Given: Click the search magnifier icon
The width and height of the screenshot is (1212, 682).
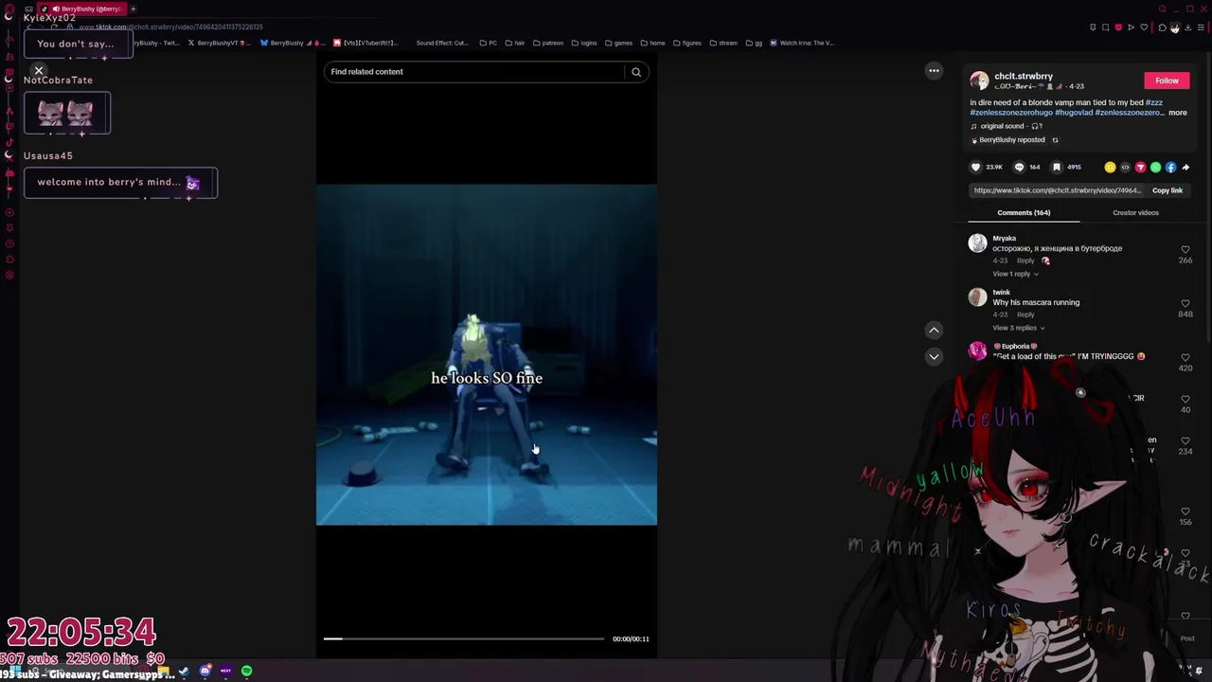Looking at the screenshot, I should pos(636,72).
